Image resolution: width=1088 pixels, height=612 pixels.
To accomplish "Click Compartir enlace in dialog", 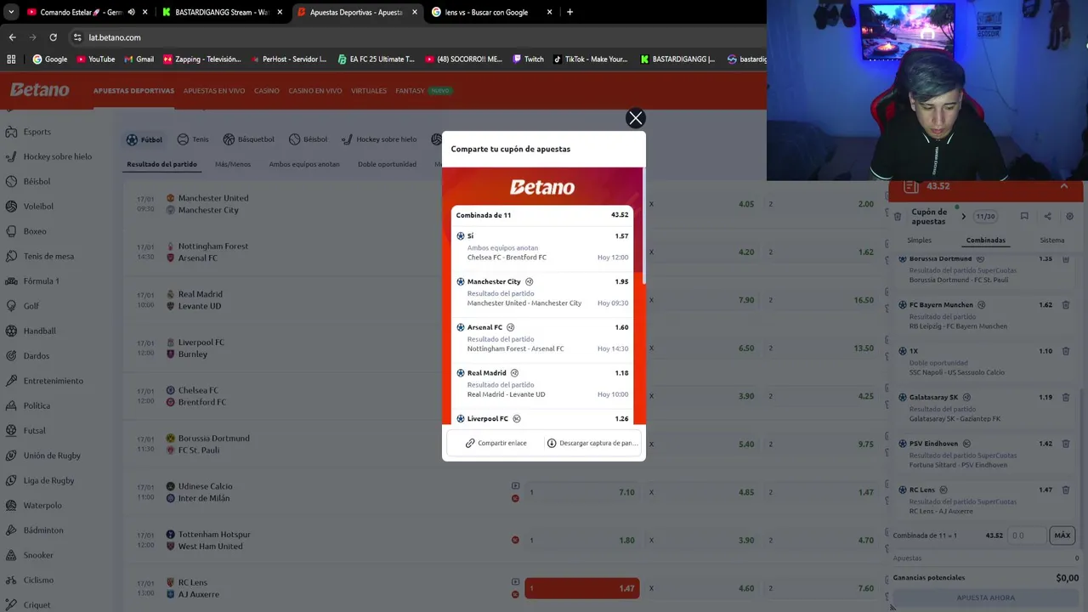I will click(496, 443).
